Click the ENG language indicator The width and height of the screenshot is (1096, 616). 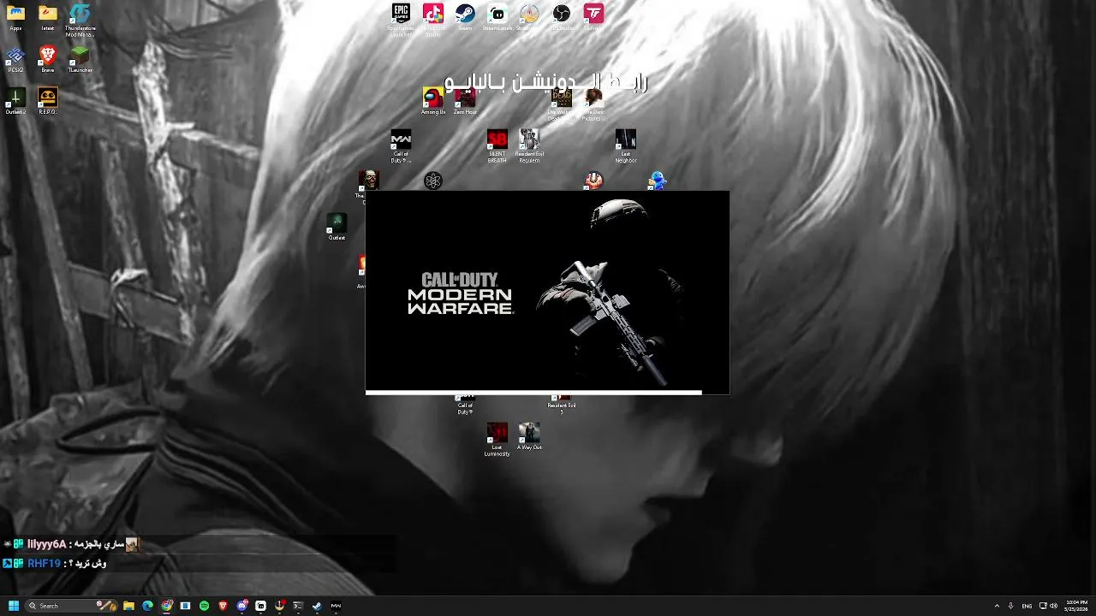tap(1027, 606)
